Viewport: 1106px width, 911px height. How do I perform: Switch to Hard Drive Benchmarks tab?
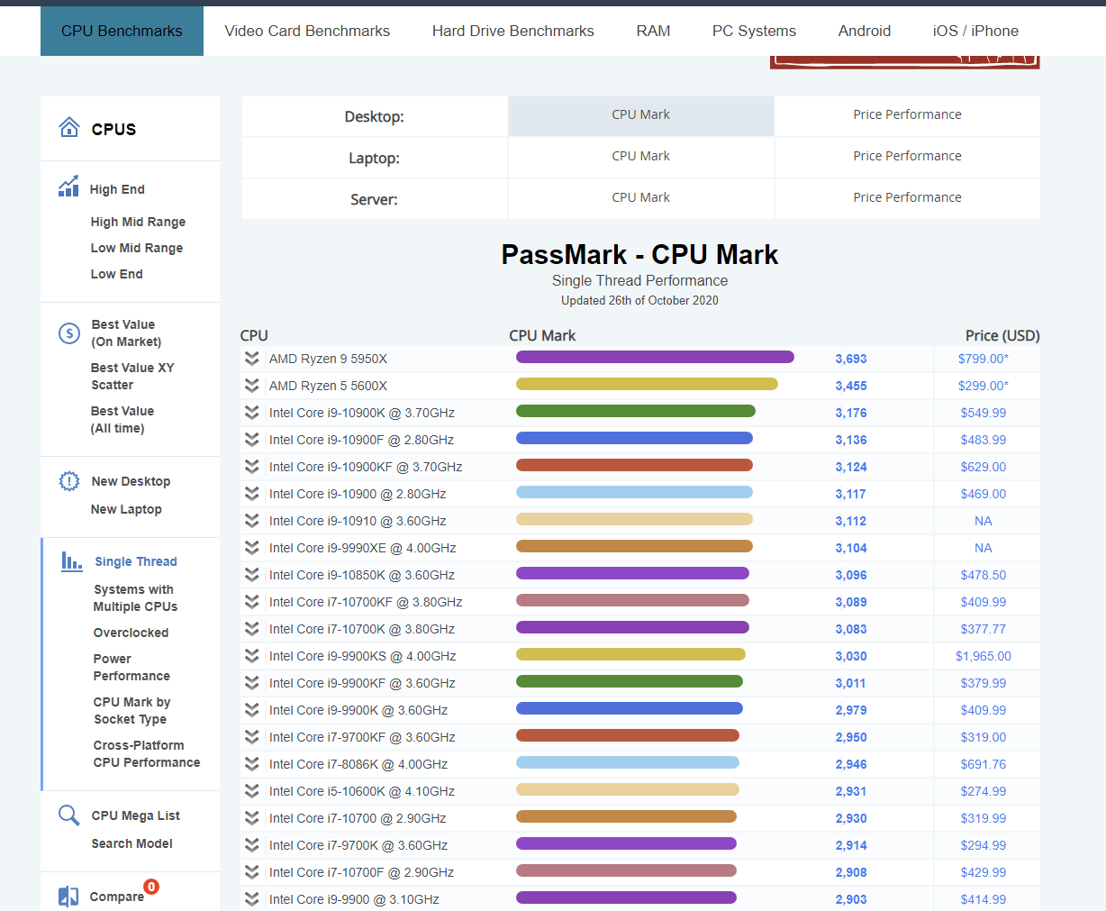pyautogui.click(x=512, y=31)
